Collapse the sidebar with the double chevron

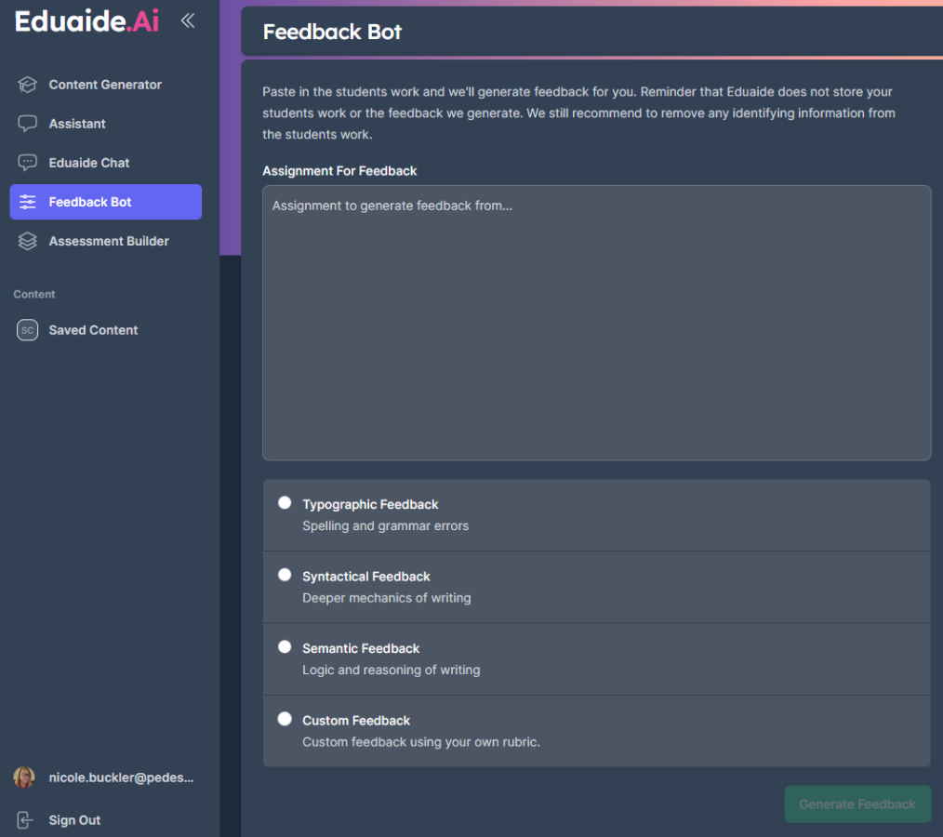tap(188, 21)
